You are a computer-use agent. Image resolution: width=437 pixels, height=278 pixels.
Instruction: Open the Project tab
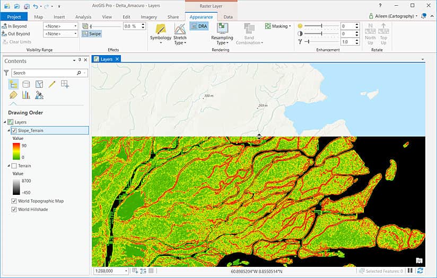click(x=14, y=17)
